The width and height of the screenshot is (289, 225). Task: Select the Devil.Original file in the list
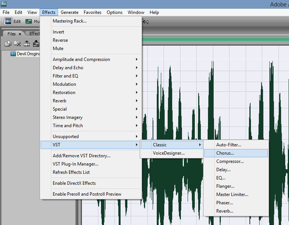[26, 54]
